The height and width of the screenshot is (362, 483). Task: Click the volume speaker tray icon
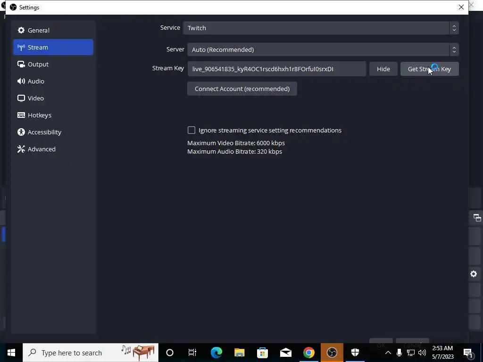[x=422, y=353]
